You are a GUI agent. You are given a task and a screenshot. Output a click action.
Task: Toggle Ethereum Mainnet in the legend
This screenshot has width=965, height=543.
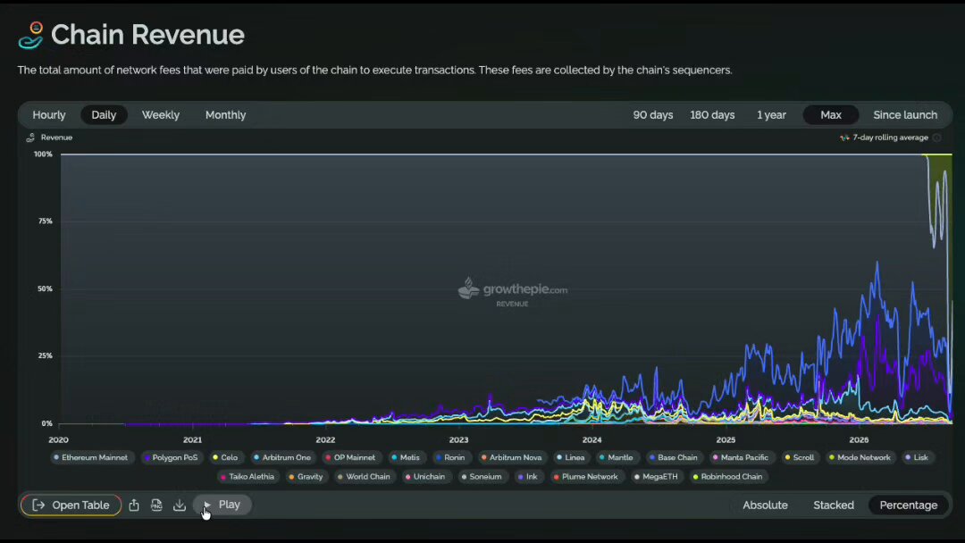coord(90,457)
